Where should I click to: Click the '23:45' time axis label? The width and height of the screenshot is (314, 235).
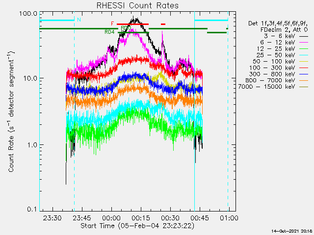[82, 218]
